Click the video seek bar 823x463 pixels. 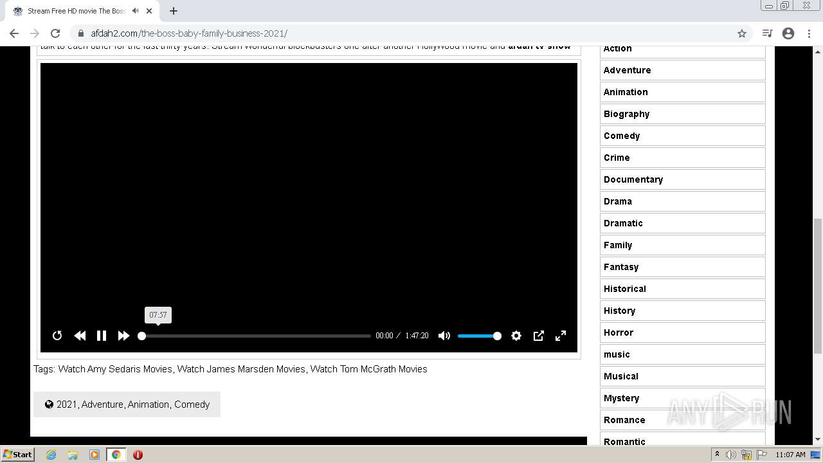point(255,336)
